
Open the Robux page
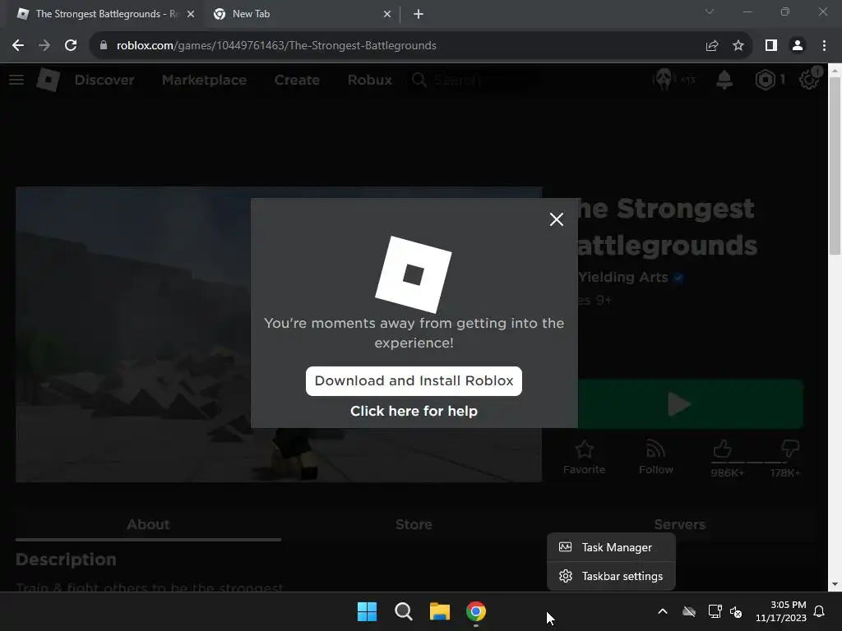point(369,80)
